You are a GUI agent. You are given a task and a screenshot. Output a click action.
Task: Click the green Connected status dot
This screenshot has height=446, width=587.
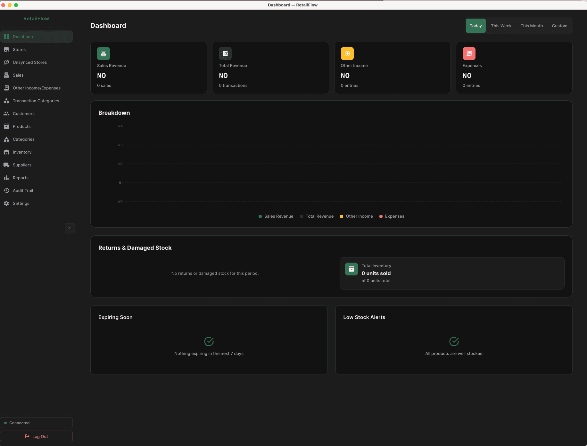pos(5,423)
